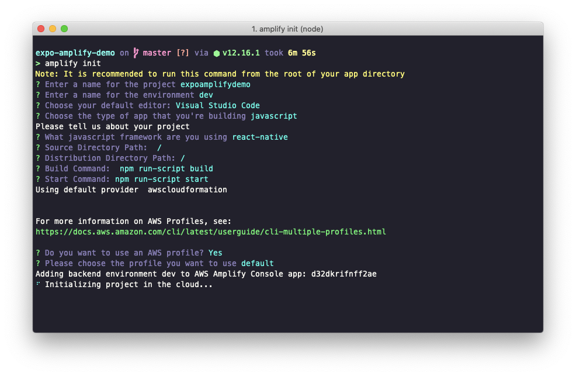Click the 'Distribution Directory Path:' prompt

pos(110,158)
